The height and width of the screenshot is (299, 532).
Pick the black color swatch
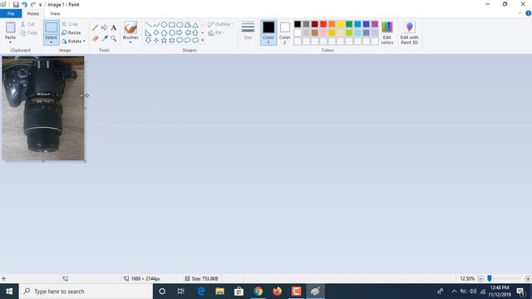click(298, 24)
